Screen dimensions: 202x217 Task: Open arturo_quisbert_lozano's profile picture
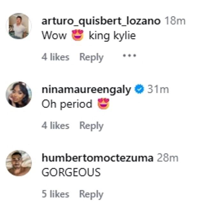[x=19, y=26]
